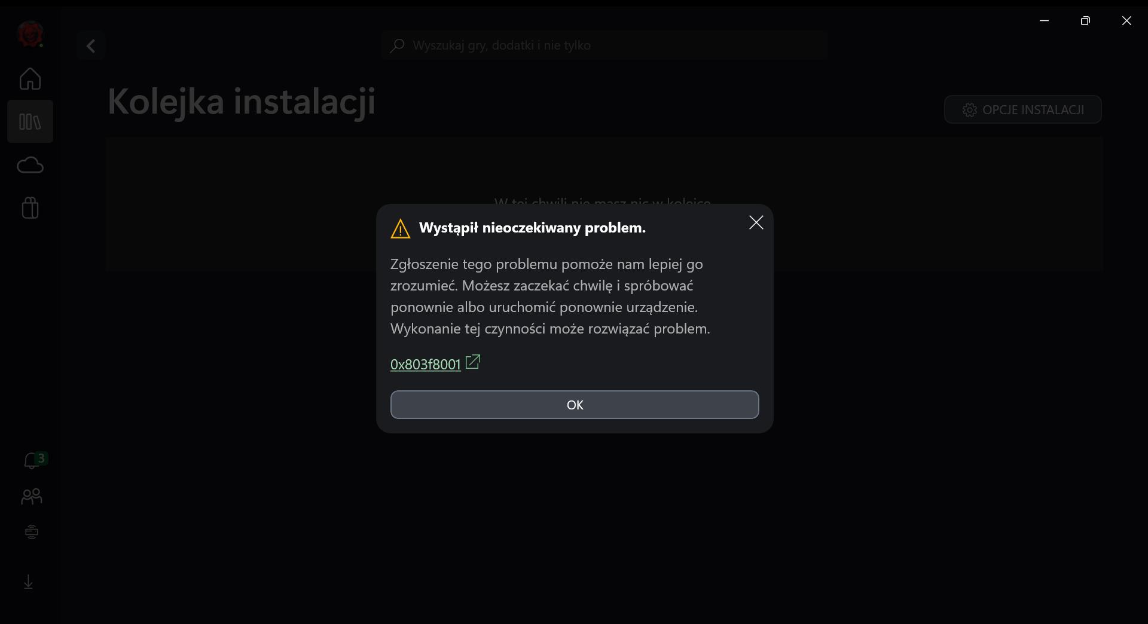Open the Home page from the sidebar
Image resolution: width=1148 pixels, height=624 pixels.
[30, 79]
